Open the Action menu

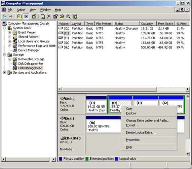click(x=21, y=10)
